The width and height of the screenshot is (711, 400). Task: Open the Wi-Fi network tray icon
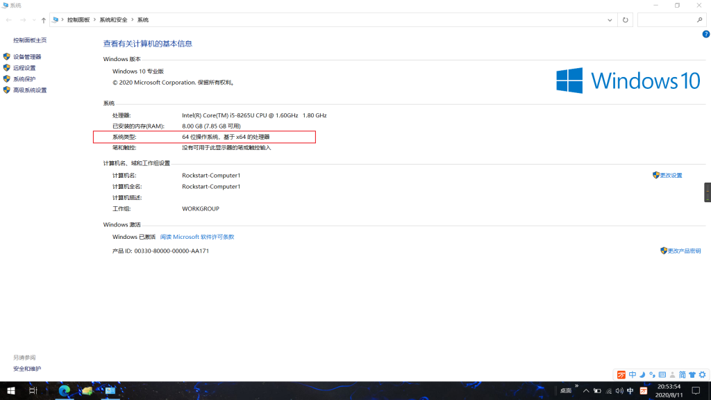click(x=608, y=391)
